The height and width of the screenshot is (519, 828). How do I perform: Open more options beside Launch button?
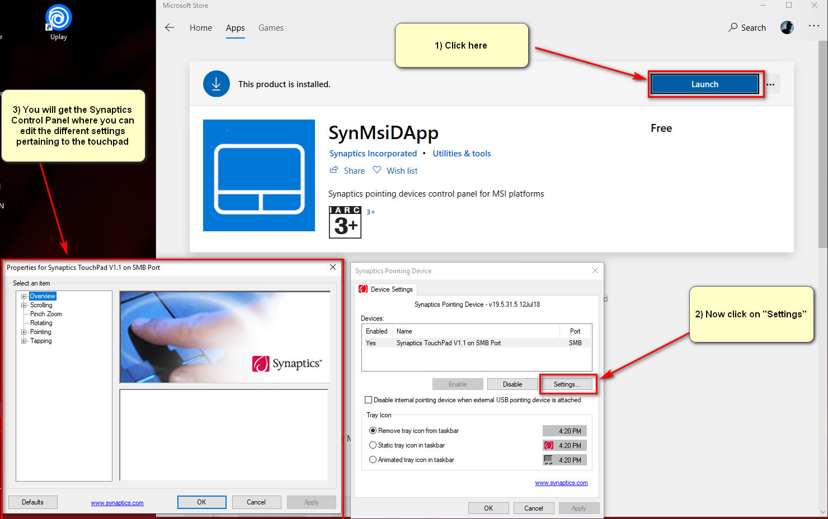click(770, 84)
